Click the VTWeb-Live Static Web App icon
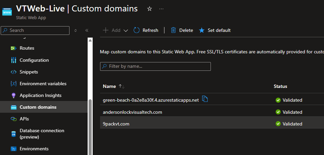This screenshot has height=155, width=324. [7, 12]
